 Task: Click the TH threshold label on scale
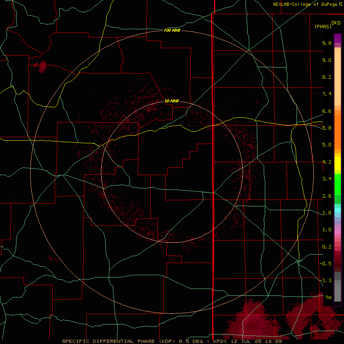click(328, 297)
